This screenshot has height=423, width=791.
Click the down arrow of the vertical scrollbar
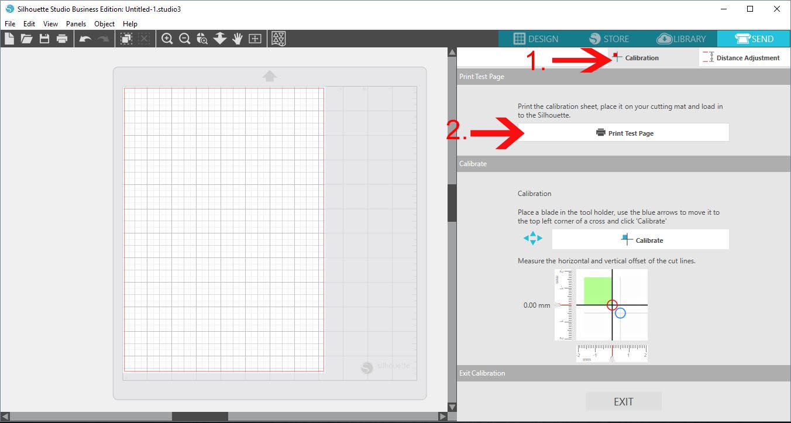point(452,407)
